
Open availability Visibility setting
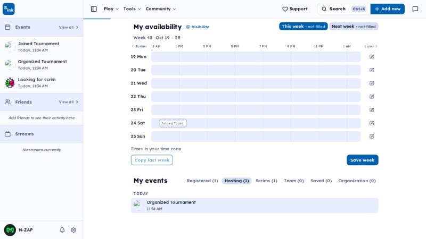198,27
